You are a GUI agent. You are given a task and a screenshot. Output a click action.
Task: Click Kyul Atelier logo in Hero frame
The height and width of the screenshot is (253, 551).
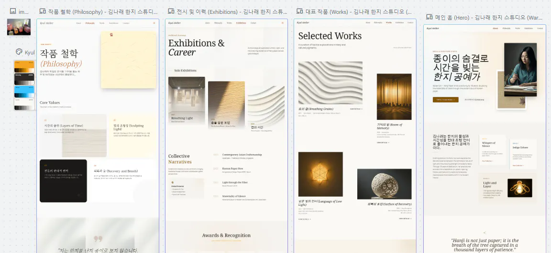pyautogui.click(x=432, y=29)
